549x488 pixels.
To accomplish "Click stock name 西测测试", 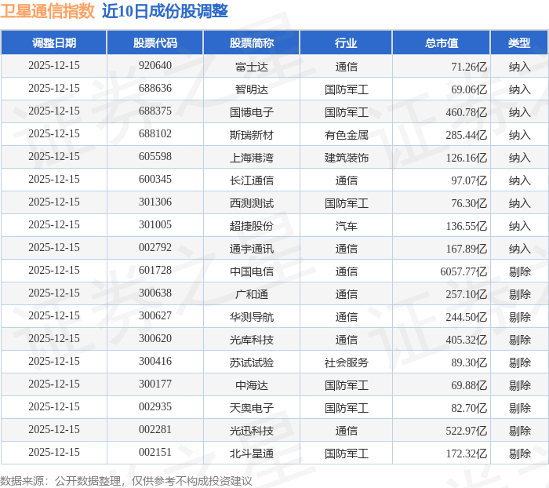I will pyautogui.click(x=252, y=203).
